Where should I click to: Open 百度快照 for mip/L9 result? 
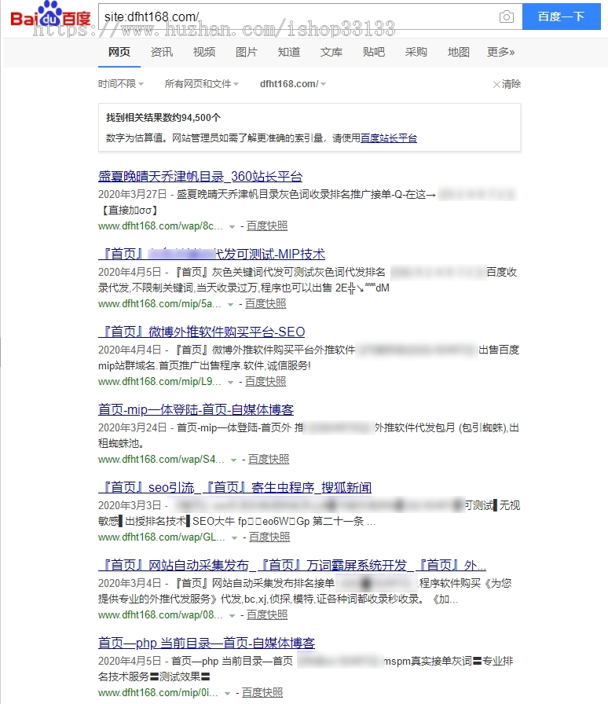point(266,381)
